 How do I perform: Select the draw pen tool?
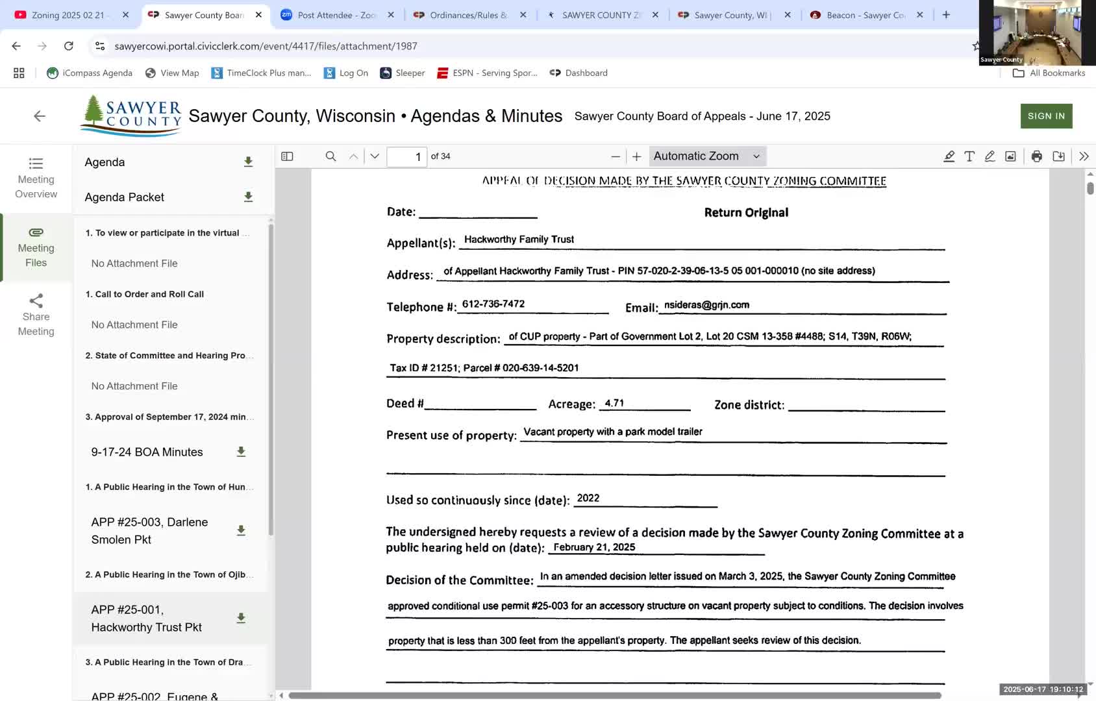pyautogui.click(x=990, y=156)
